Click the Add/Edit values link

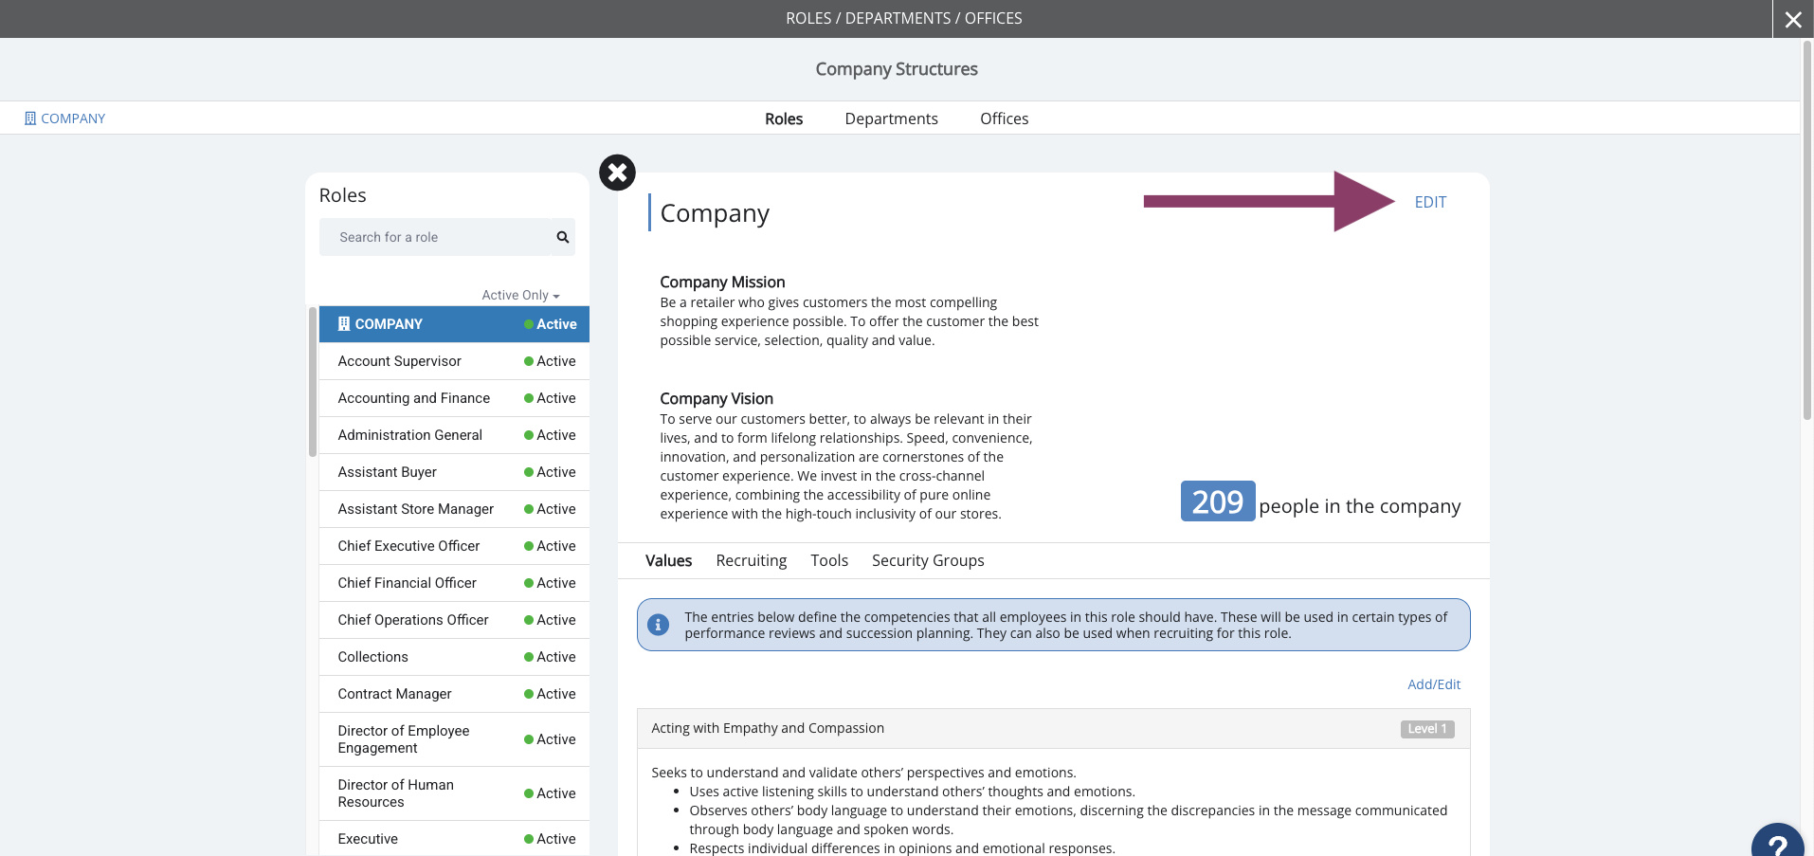[x=1434, y=684]
